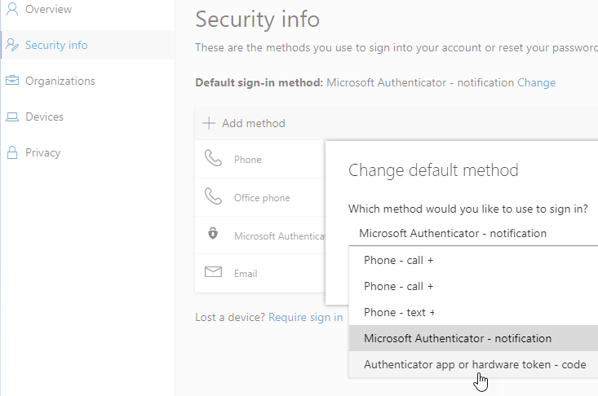Screen dimensions: 598x396
Task: Select the first 'Phone - call' option
Action: coord(399,261)
